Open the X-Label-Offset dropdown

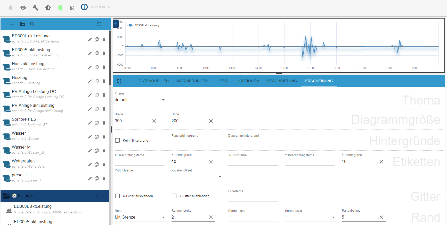point(197,177)
